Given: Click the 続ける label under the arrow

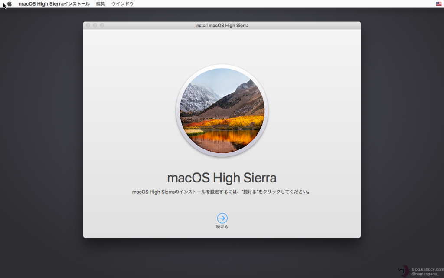Looking at the screenshot, I should [222, 227].
